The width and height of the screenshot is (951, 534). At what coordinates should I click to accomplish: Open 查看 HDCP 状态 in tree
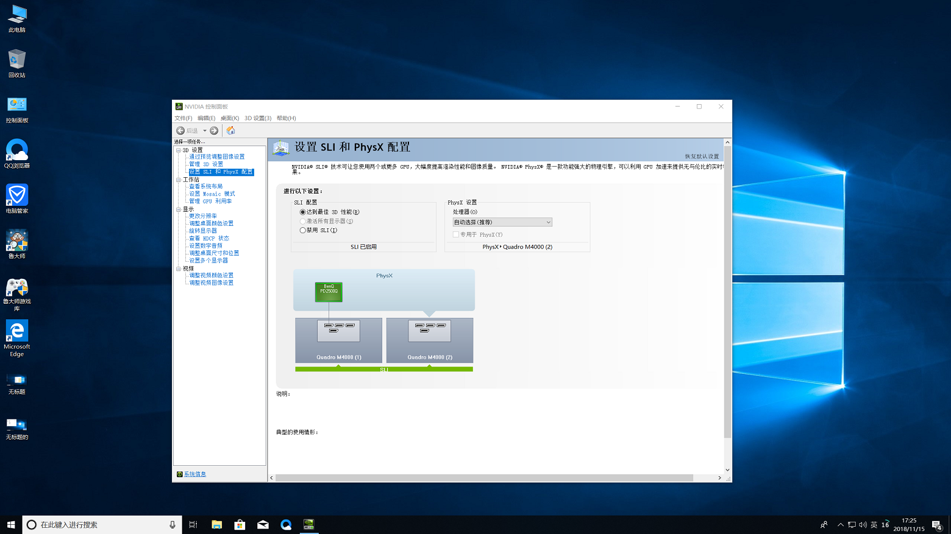tap(209, 238)
